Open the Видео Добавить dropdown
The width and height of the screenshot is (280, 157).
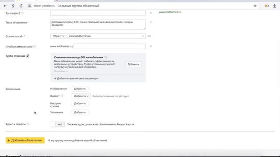tap(81, 96)
